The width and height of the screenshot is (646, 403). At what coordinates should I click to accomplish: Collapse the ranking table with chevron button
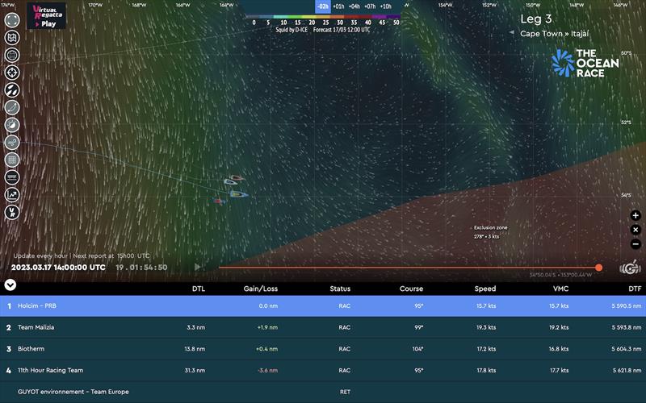[x=10, y=285]
